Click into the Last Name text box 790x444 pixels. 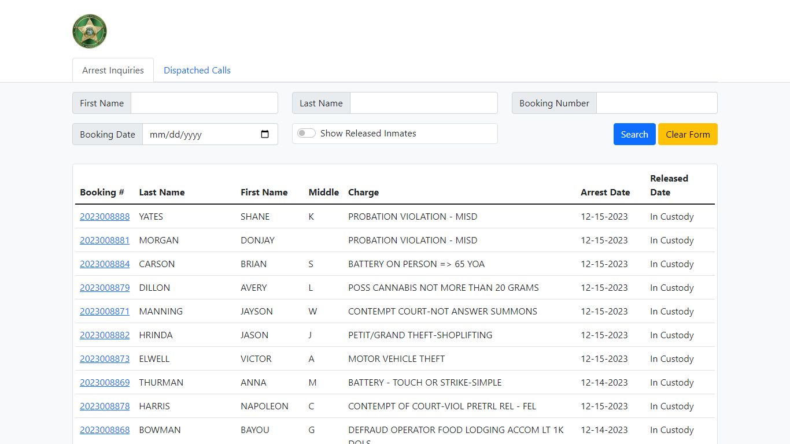click(423, 103)
